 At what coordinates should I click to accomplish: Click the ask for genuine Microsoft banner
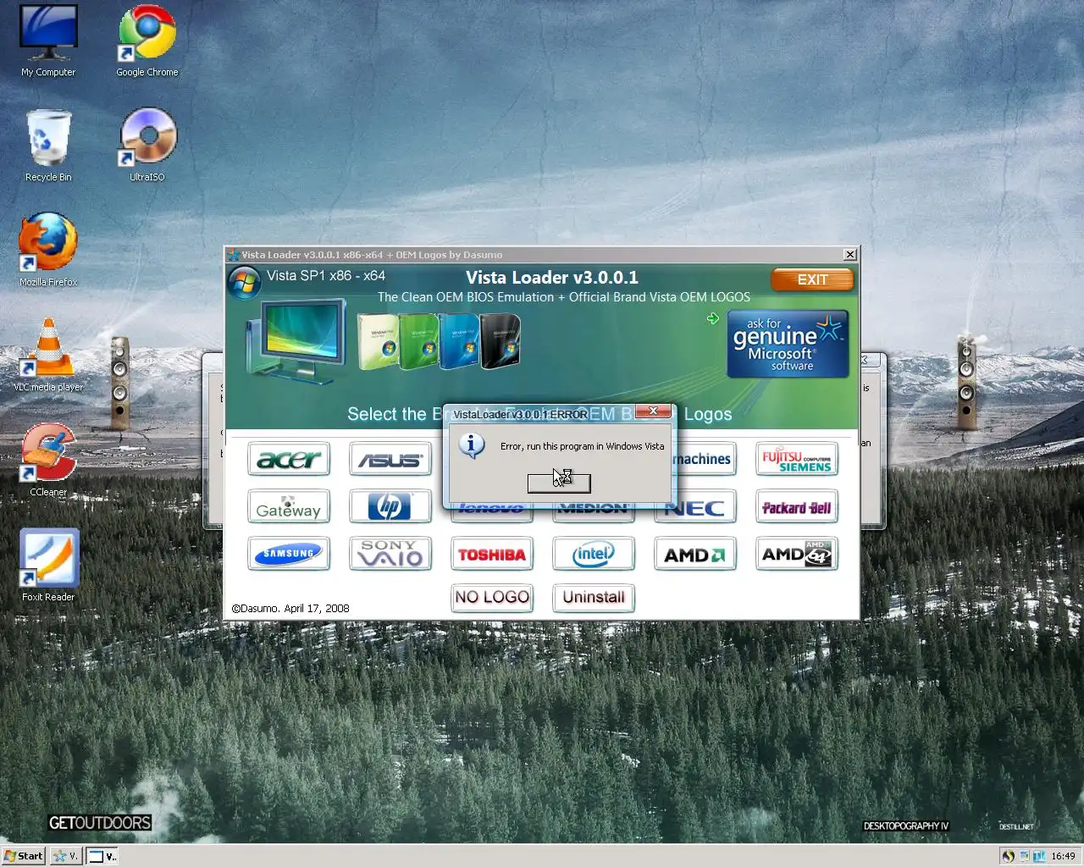(788, 345)
